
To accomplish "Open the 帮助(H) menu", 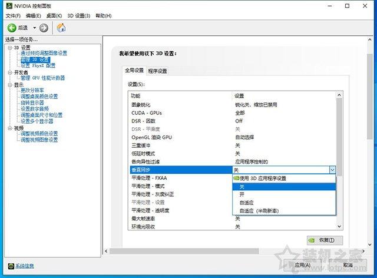I will pos(104,16).
